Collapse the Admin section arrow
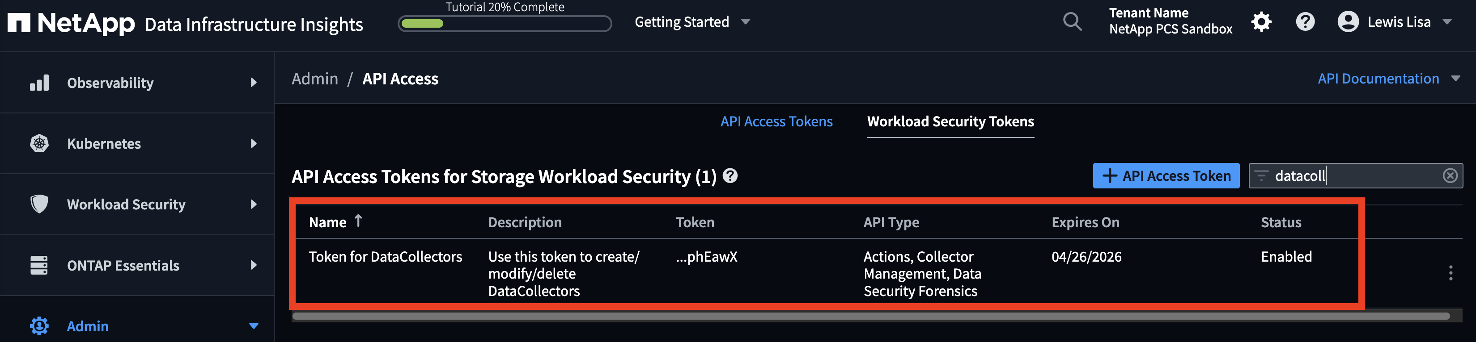This screenshot has width=1476, height=342. point(253,326)
